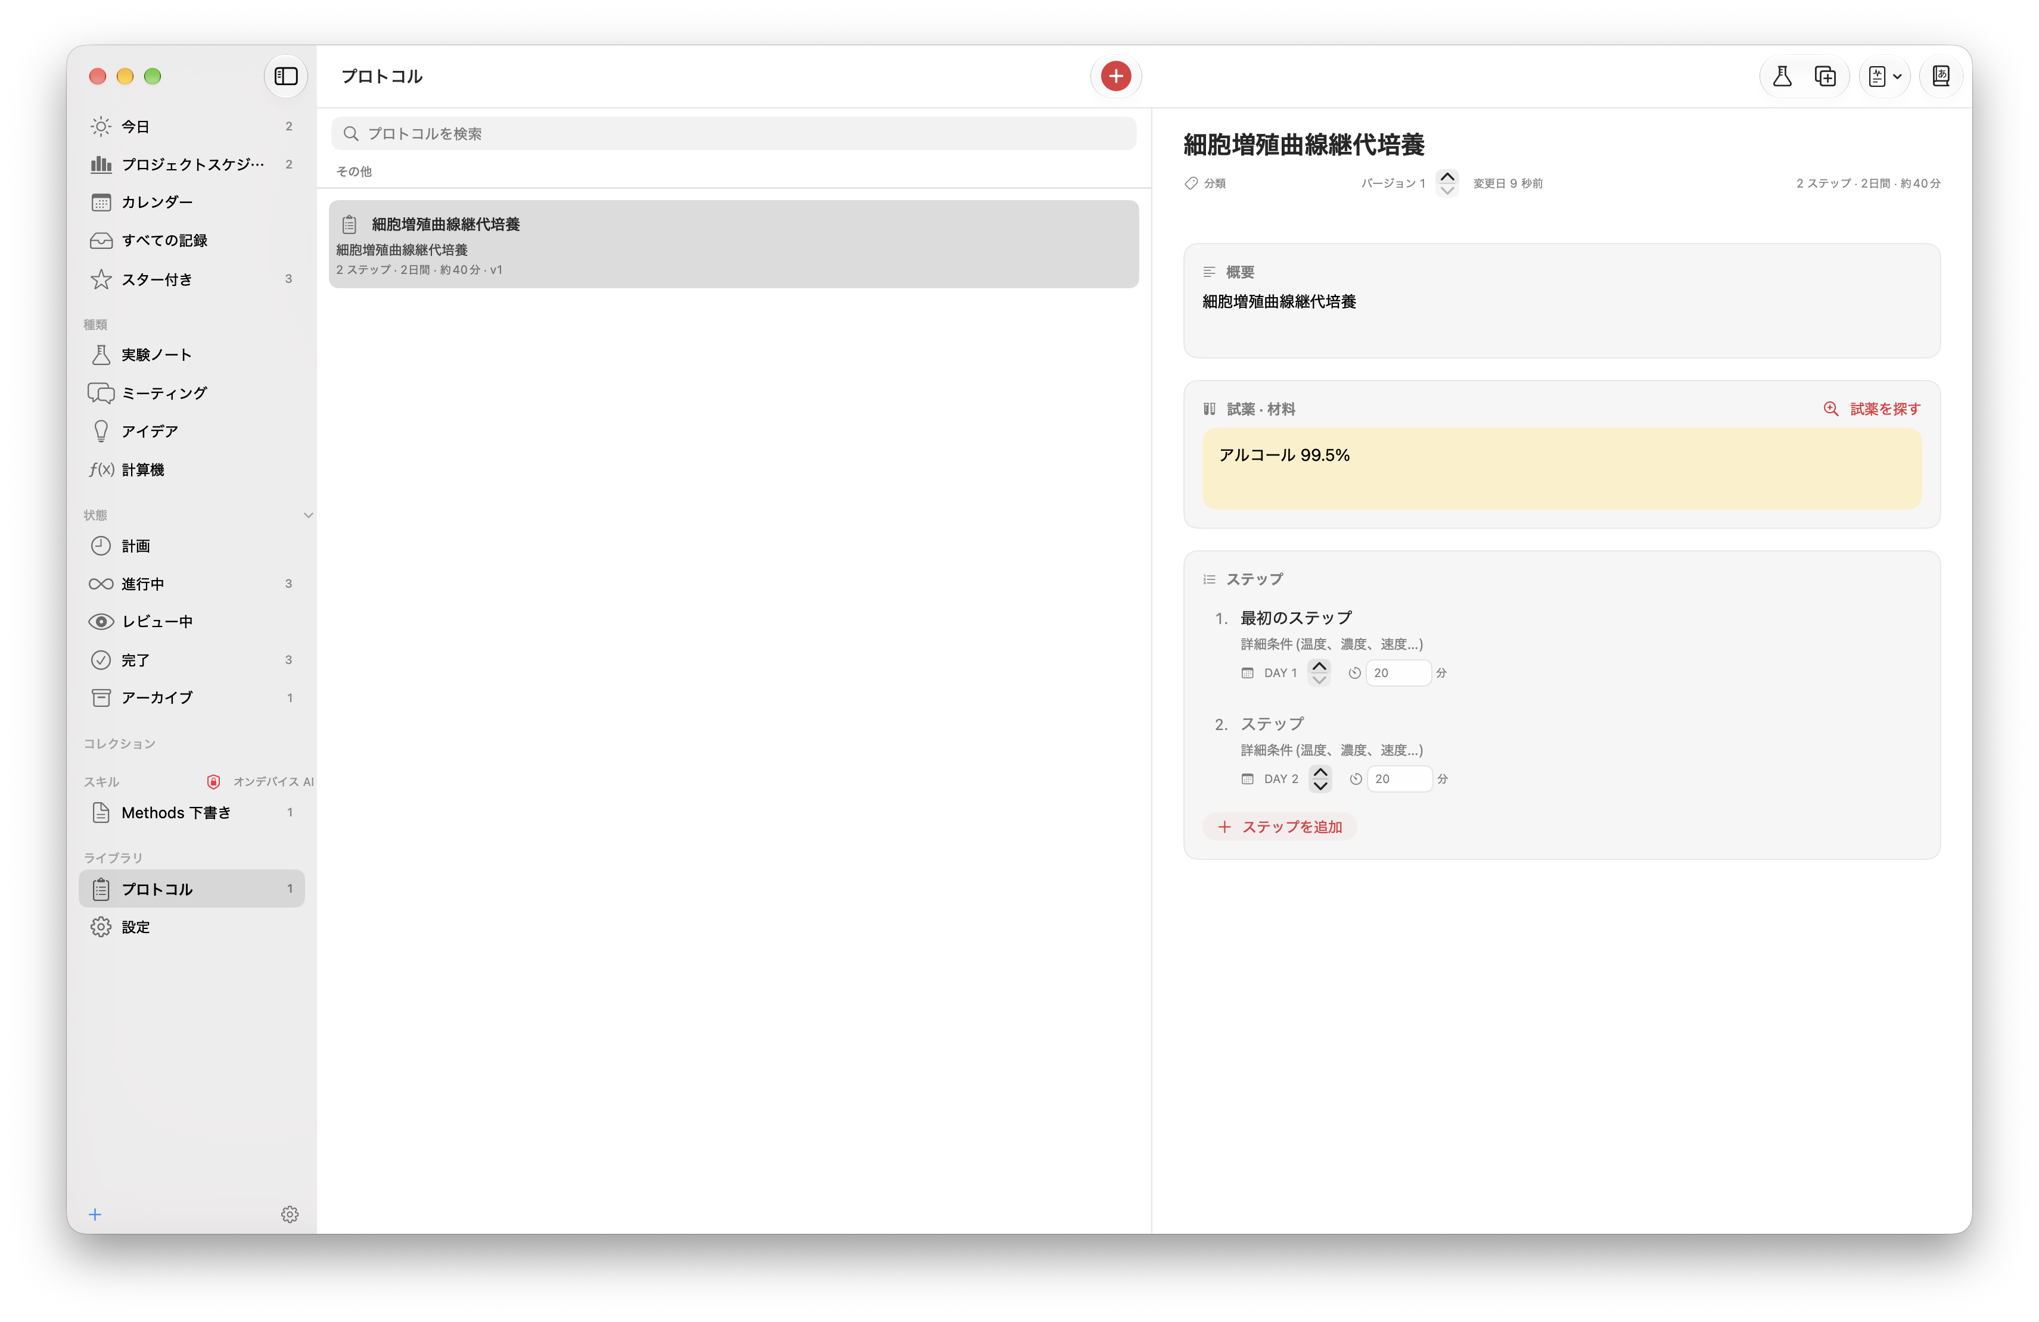The height and width of the screenshot is (1322, 2039).
Task: Show records with 計画 status
Action: click(x=192, y=545)
